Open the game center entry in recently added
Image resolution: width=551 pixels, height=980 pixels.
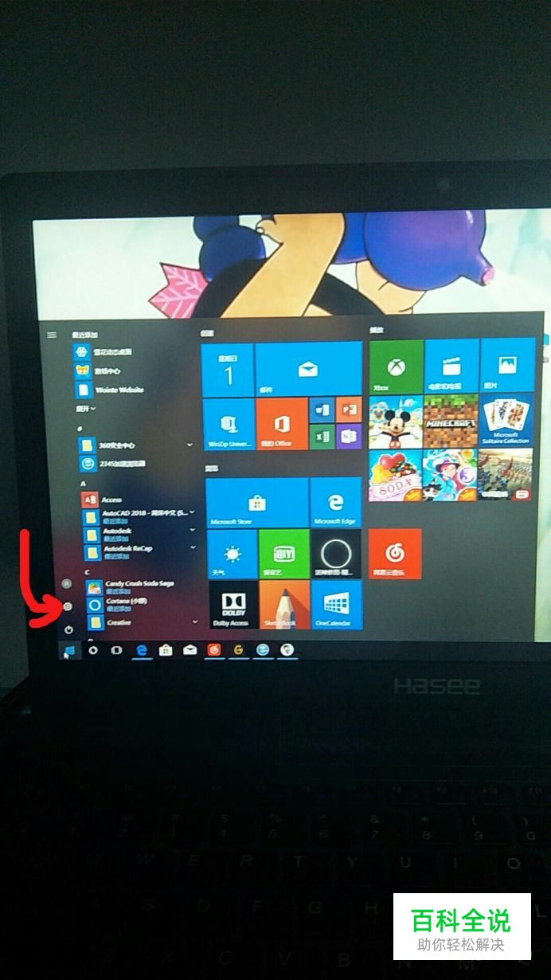click(x=133, y=370)
